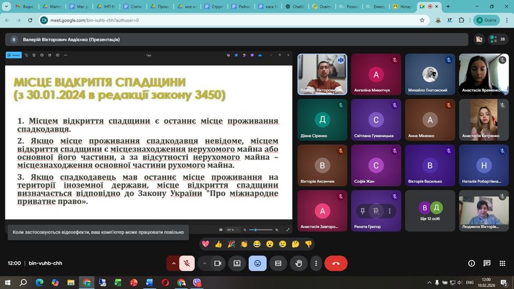Show the 28 participants list
This screenshot has height=289, width=514.
498,40
